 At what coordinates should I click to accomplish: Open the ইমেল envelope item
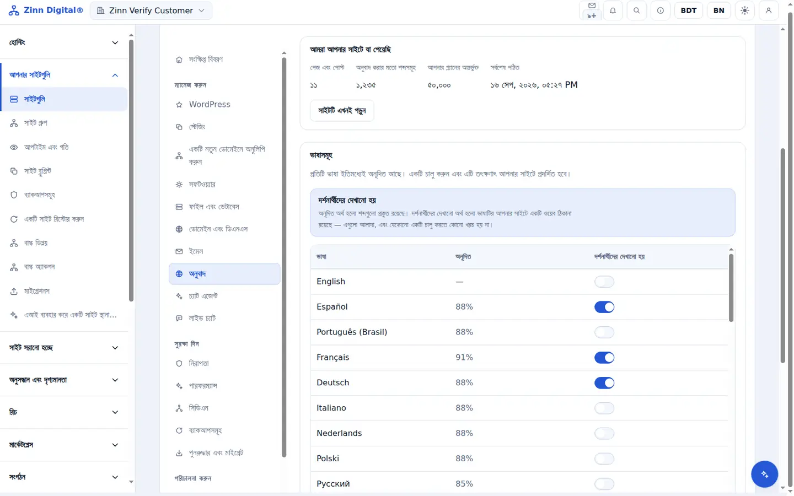224,251
